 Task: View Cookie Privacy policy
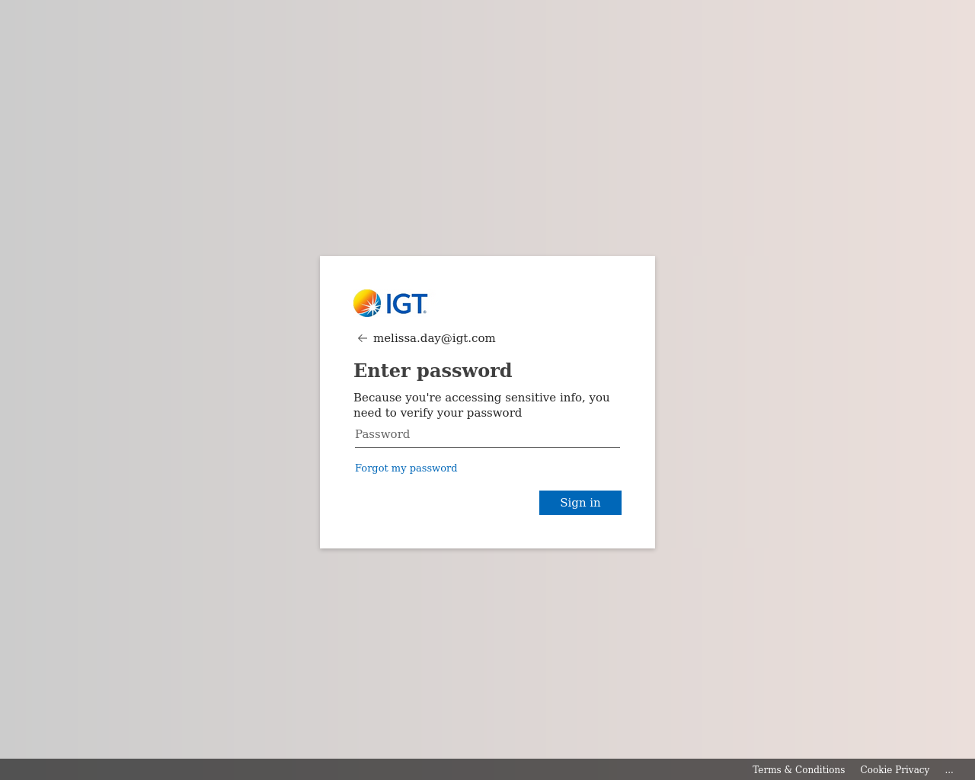895,769
